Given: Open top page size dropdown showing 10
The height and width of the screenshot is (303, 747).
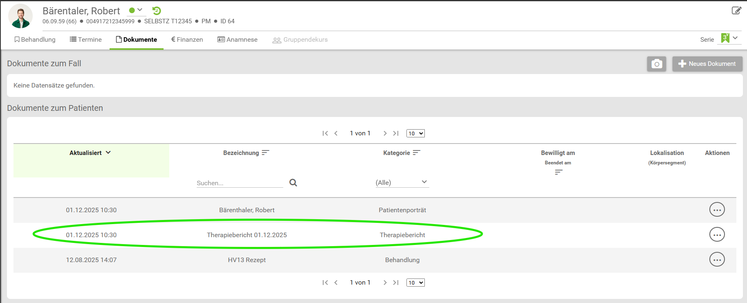Looking at the screenshot, I should coord(415,133).
